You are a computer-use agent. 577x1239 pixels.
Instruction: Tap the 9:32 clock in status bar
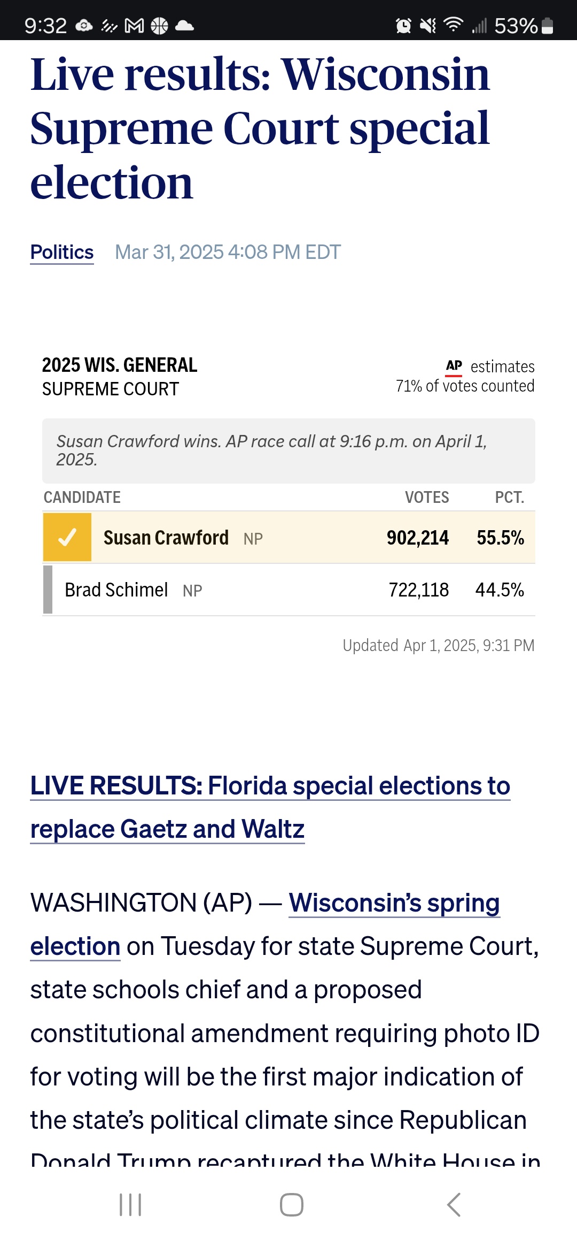pos(45,26)
